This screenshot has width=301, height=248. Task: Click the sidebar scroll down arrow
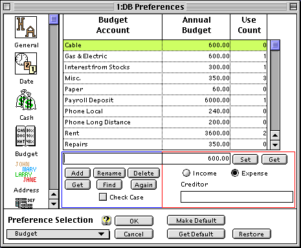click(x=54, y=203)
